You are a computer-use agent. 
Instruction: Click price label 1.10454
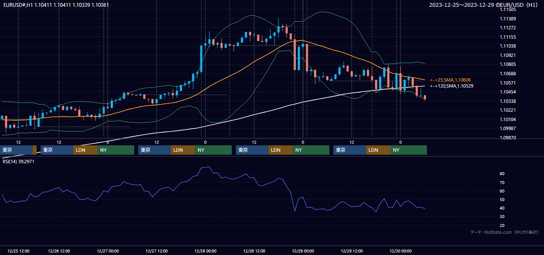click(x=508, y=92)
